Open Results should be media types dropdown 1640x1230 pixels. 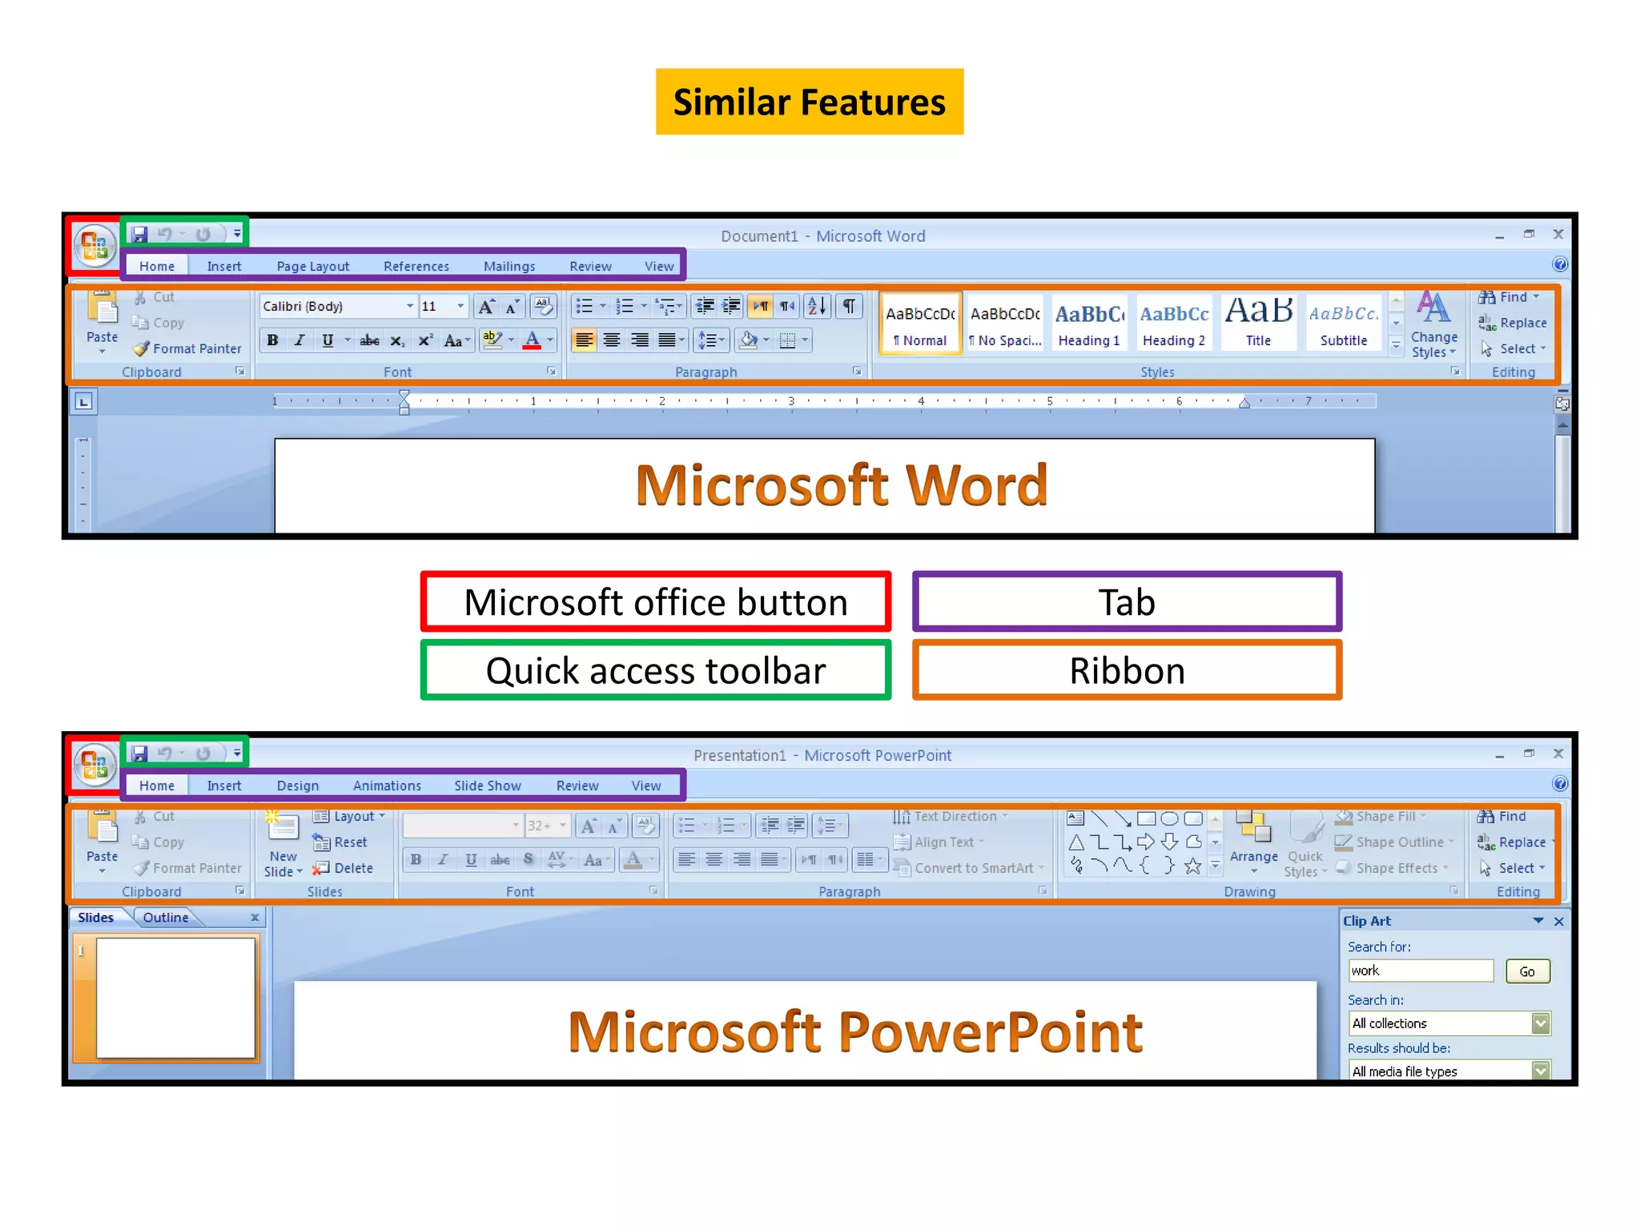[x=1541, y=1071]
